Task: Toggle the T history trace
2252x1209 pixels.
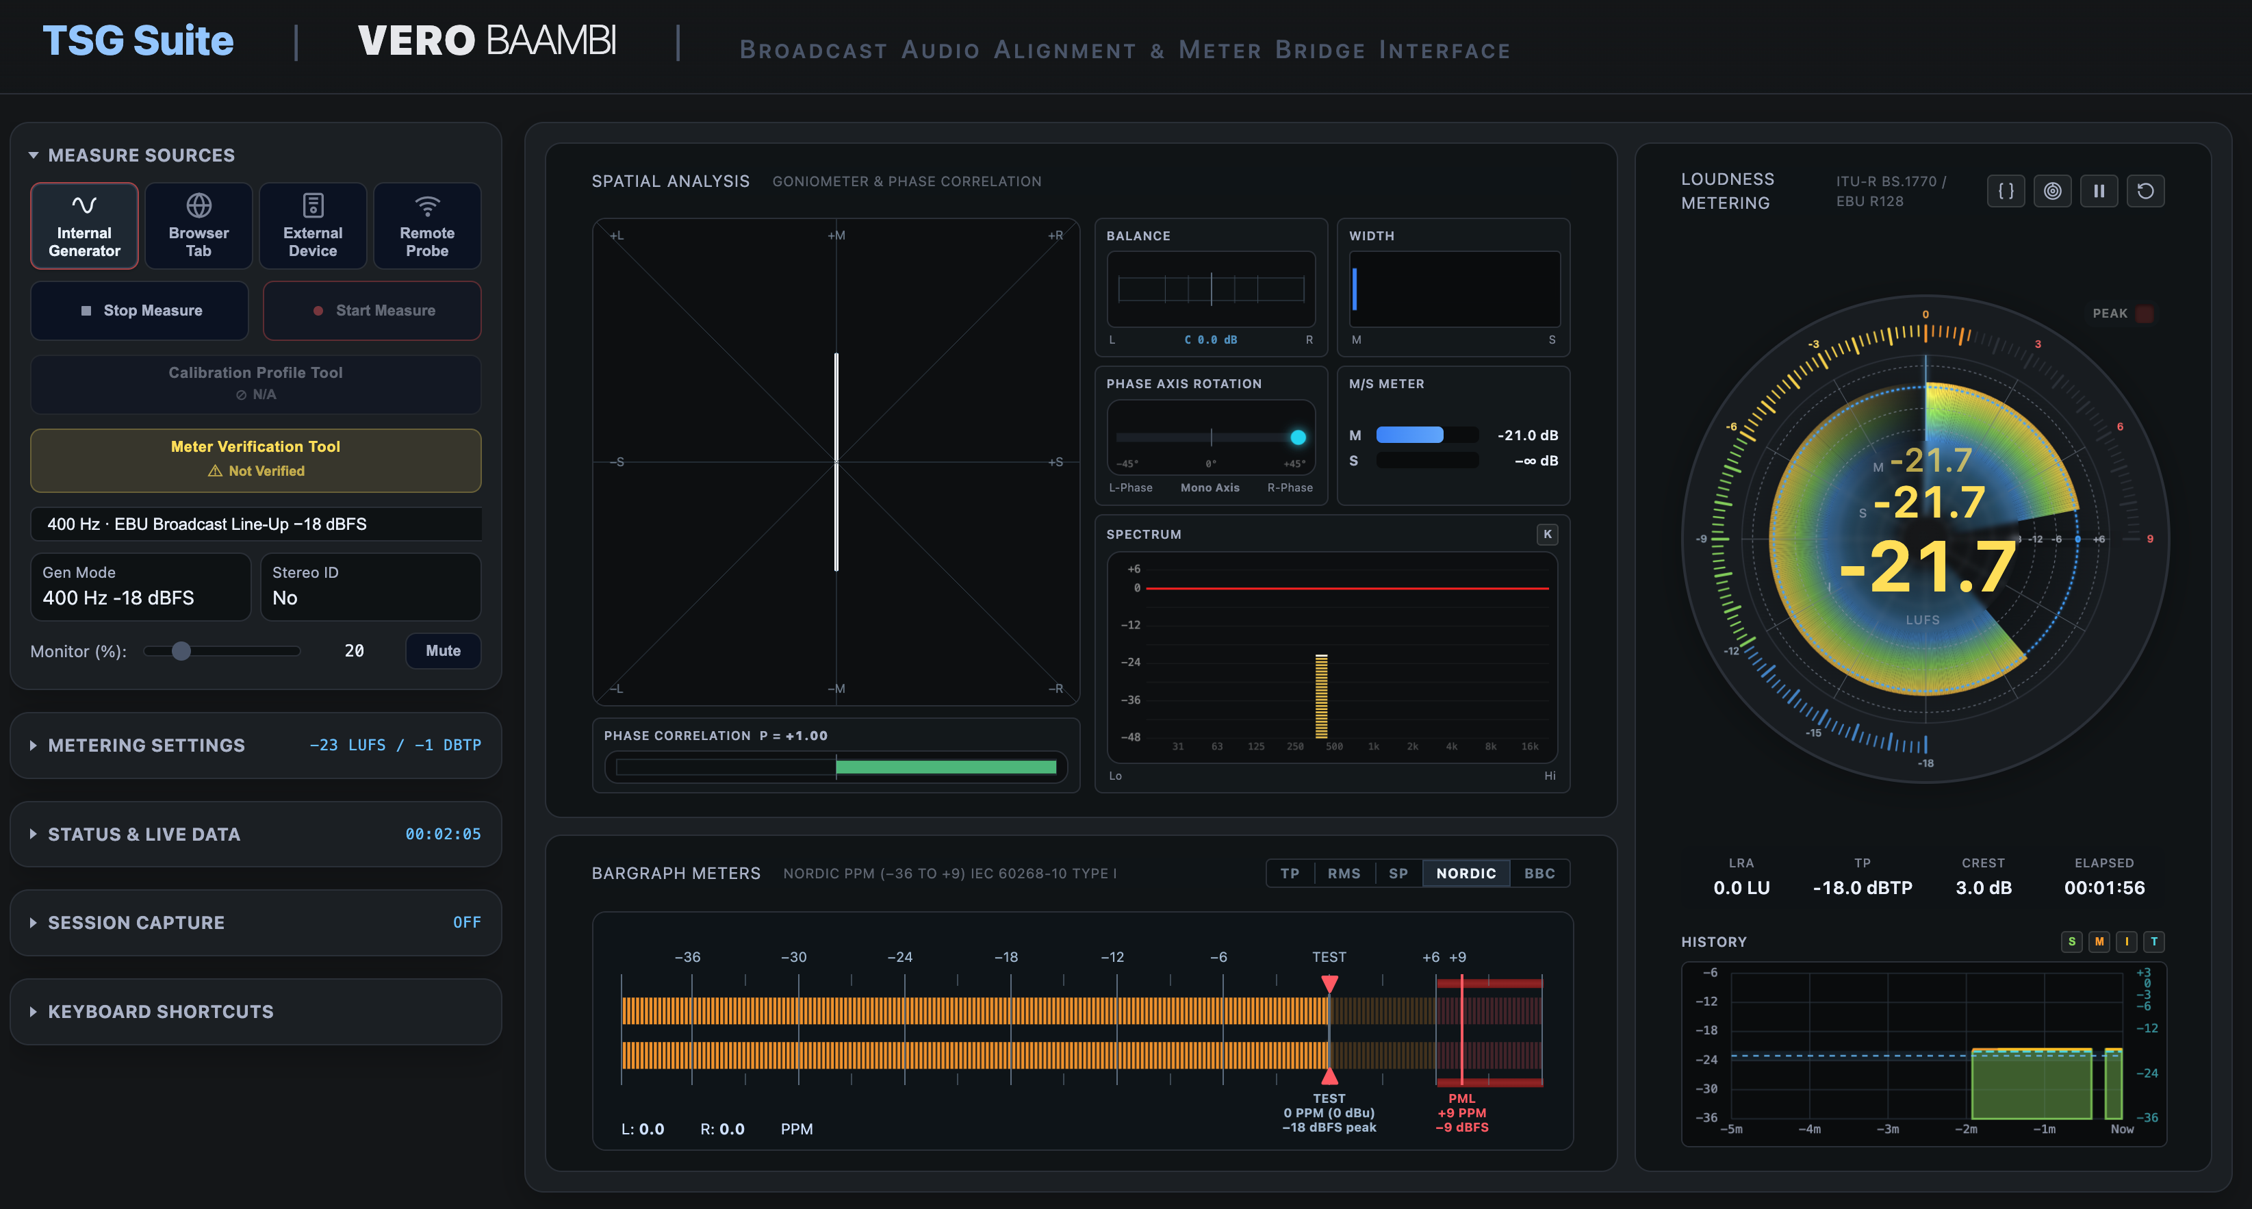Action: (2154, 941)
